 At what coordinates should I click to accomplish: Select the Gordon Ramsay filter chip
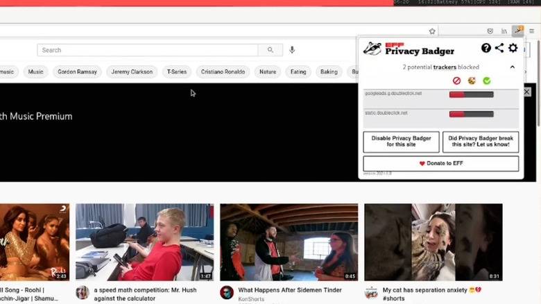[x=78, y=71]
